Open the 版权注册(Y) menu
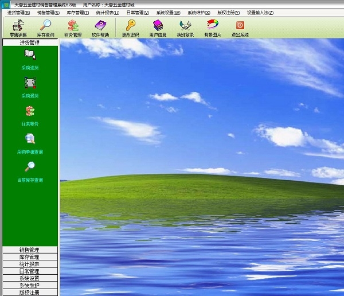Viewport: 344px width, 296px height. [228, 13]
